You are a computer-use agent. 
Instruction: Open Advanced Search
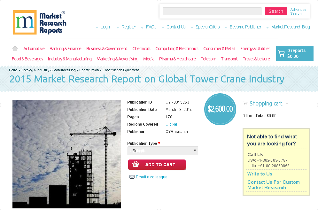tap(298, 11)
